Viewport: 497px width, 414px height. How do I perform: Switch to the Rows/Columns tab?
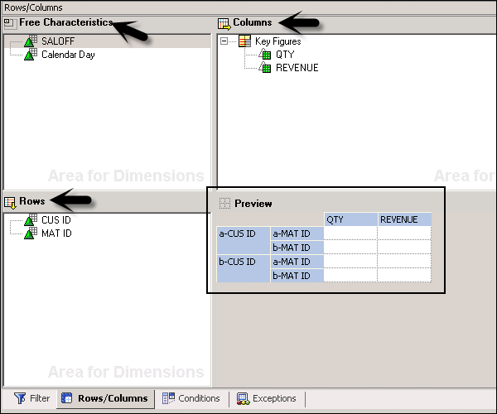pos(104,398)
